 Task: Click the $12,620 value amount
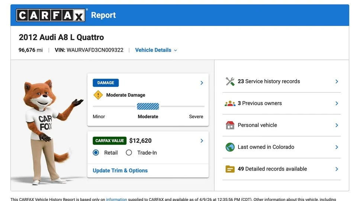tap(140, 141)
